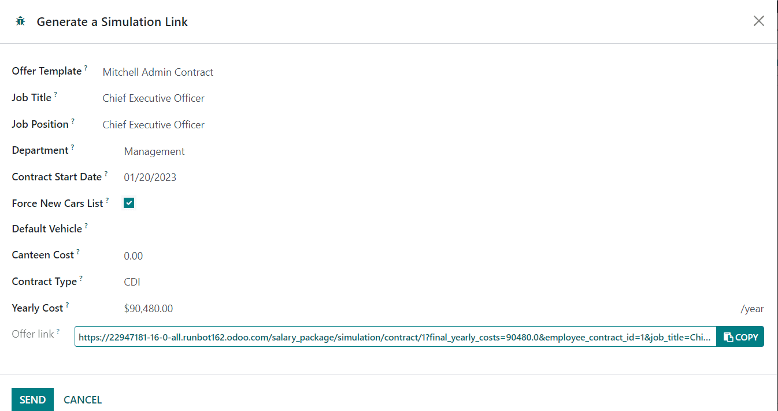The height and width of the screenshot is (411, 778).
Task: Click the help mark beside Force New Cars List
Action: tap(108, 201)
